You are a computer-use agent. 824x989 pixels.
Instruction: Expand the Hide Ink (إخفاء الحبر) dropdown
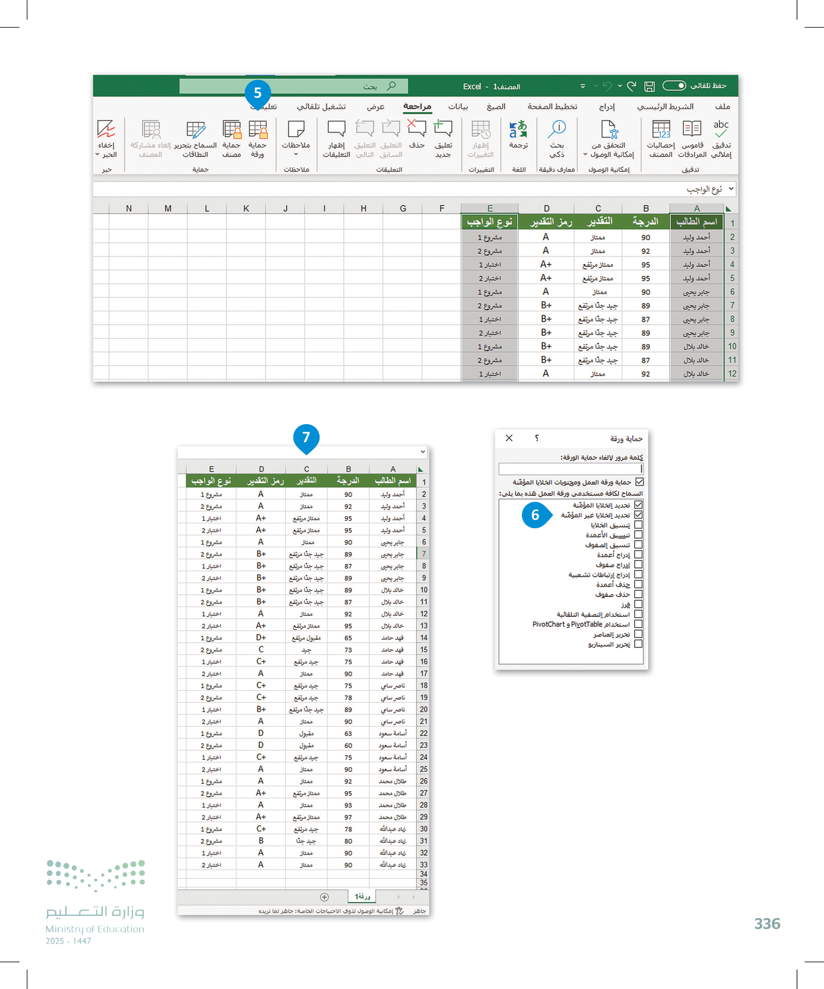[97, 155]
